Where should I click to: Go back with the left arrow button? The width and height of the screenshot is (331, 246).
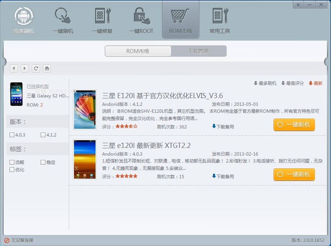click(14, 68)
